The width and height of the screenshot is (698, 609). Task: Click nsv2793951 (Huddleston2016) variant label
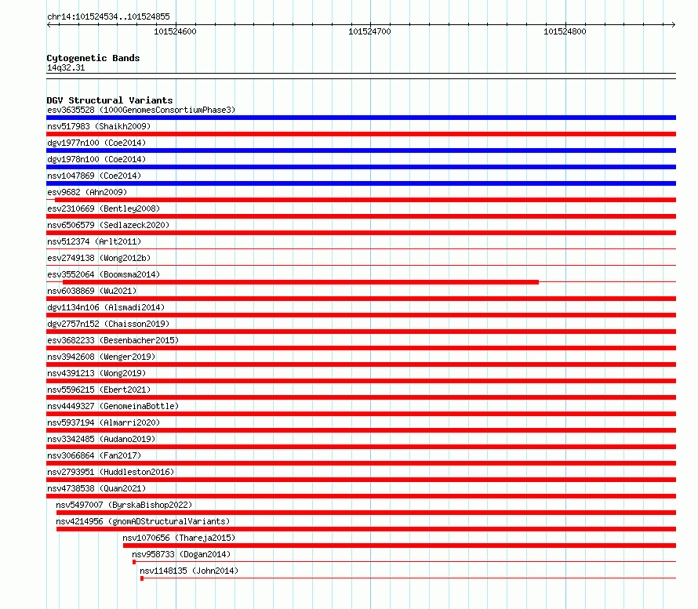pyautogui.click(x=111, y=472)
